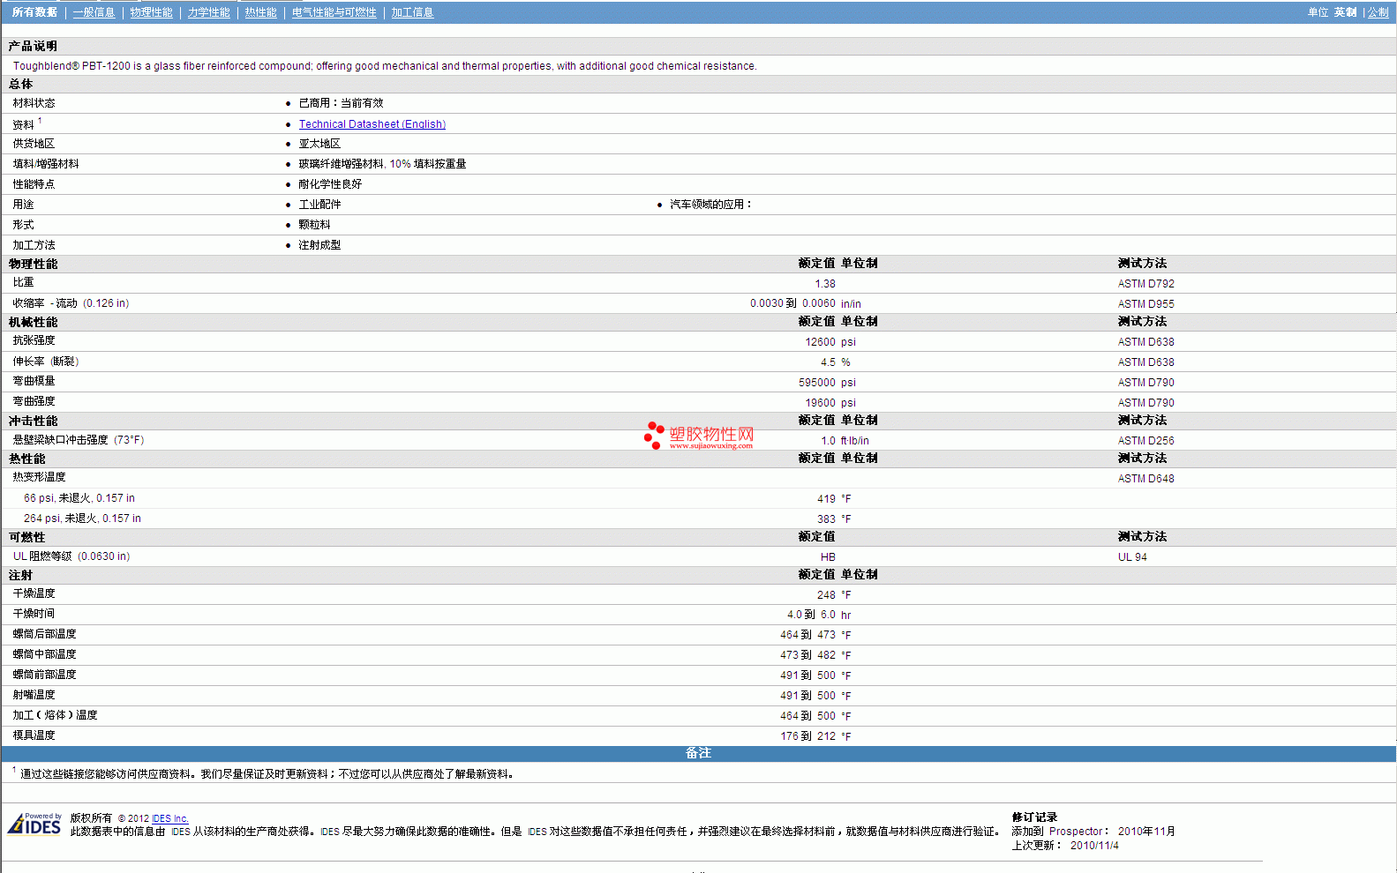Click the HB flammability rating
The image size is (1397, 873).
(828, 557)
